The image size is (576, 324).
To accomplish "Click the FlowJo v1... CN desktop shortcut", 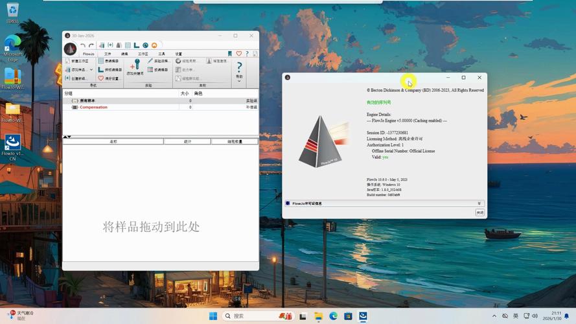I will [12, 148].
